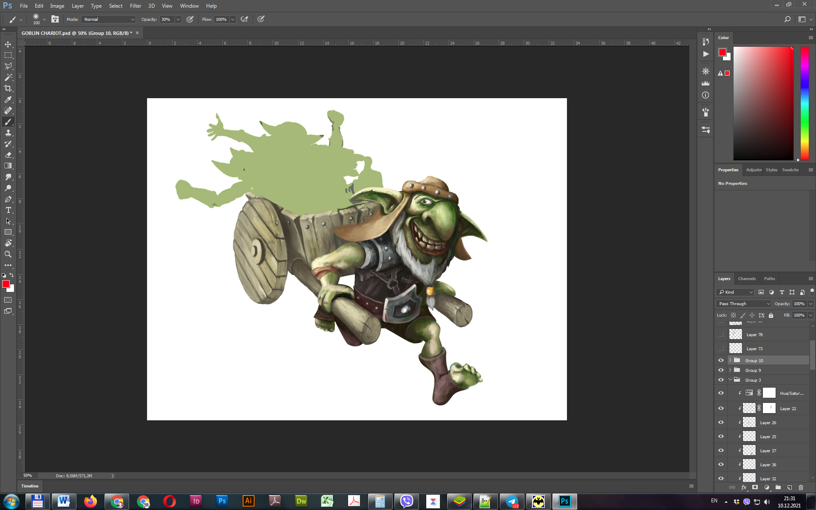The width and height of the screenshot is (816, 510).
Task: Add layer style with fx icon
Action: 744,487
